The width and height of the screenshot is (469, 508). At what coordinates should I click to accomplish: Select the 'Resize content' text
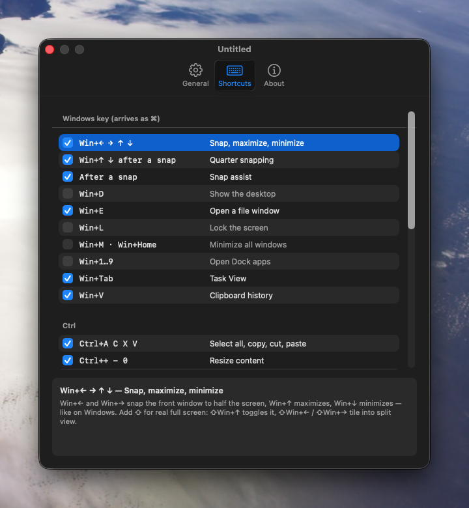[x=236, y=361]
